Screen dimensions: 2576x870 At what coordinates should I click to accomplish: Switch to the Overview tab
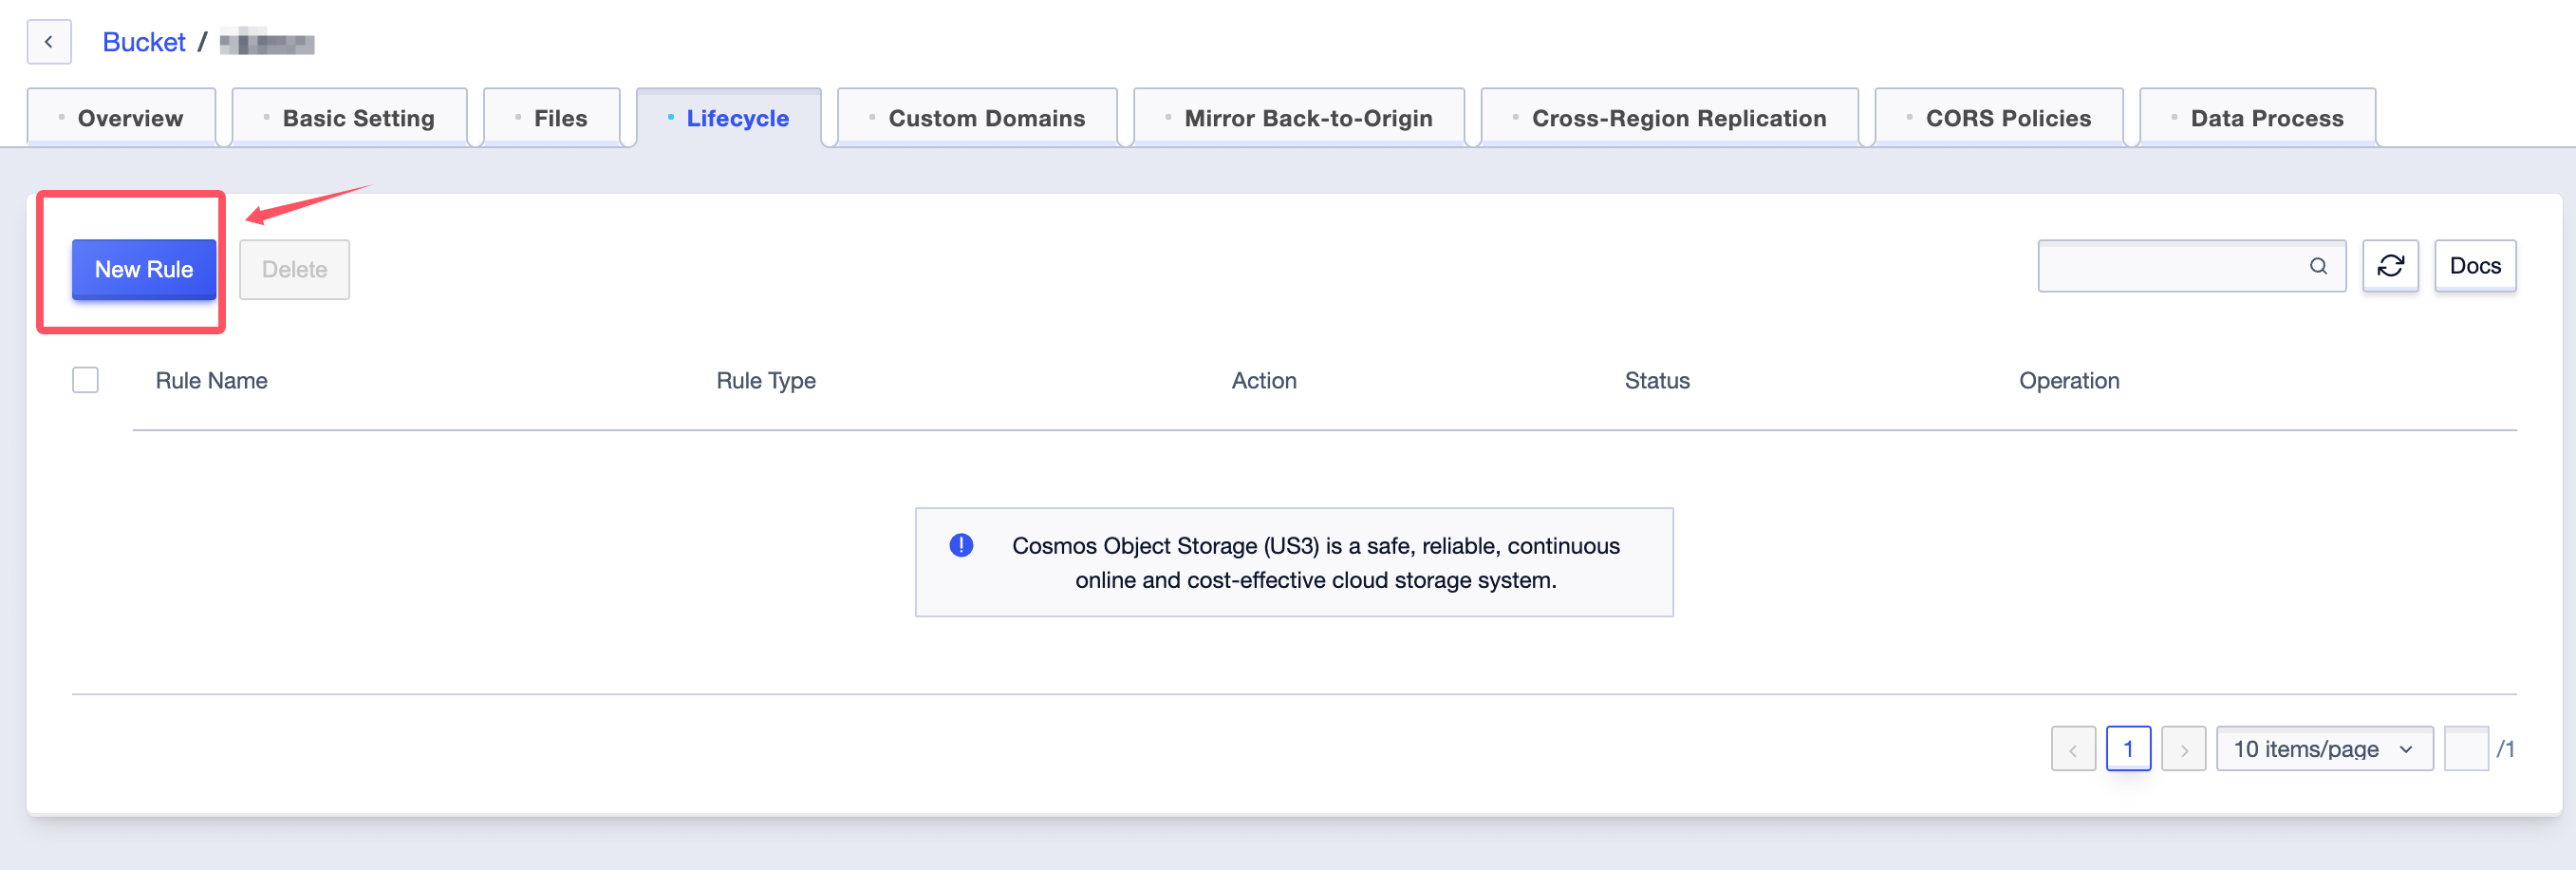point(121,118)
